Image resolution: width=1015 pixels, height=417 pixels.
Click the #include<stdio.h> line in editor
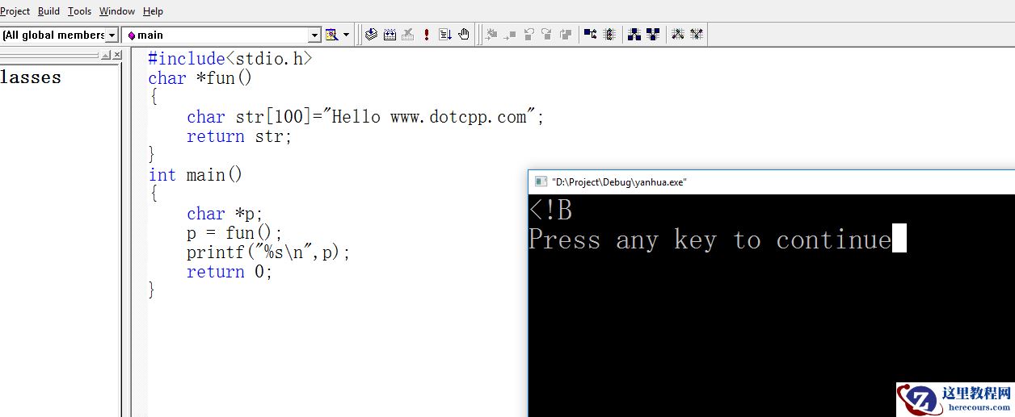[230, 59]
